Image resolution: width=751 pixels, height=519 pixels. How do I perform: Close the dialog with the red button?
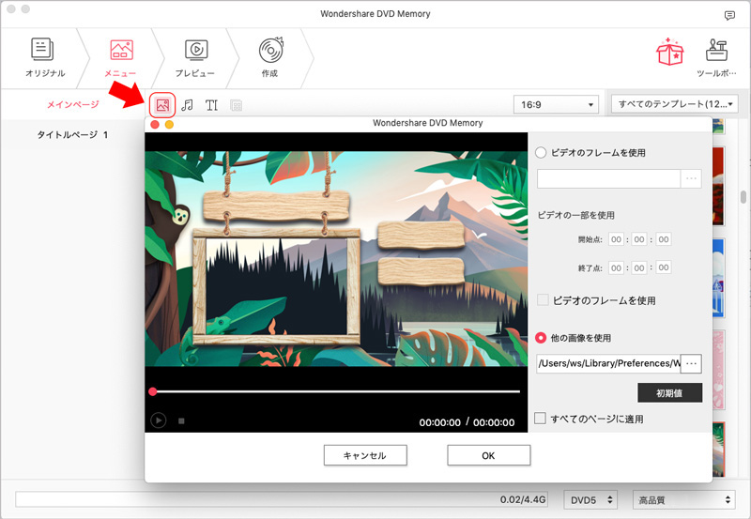(155, 125)
